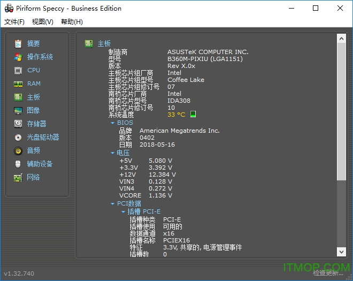Select the CPU chip icon in sidebar
This screenshot has height=281, width=353.
click(x=18, y=71)
